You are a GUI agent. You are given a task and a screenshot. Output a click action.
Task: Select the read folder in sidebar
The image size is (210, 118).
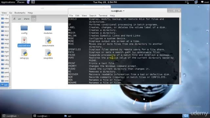coord(5,23)
